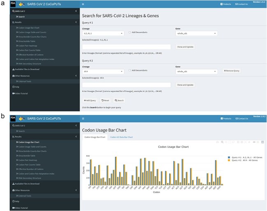Switch to Codon GC Data Bar Chart tab

(122, 137)
